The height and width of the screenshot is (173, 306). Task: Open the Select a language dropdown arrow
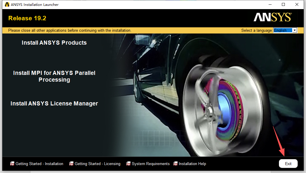[x=295, y=30]
